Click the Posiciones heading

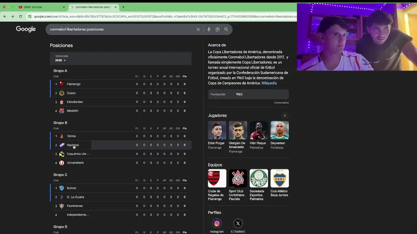[61, 45]
